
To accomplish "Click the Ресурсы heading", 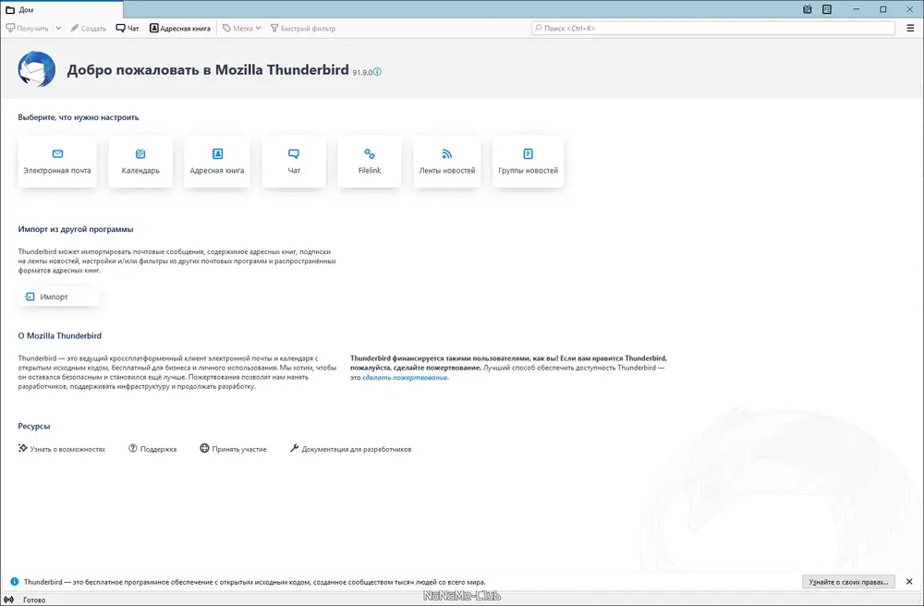I will click(x=34, y=426).
